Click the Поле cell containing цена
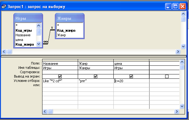Screen dimensions: 189x120 [131, 64]
